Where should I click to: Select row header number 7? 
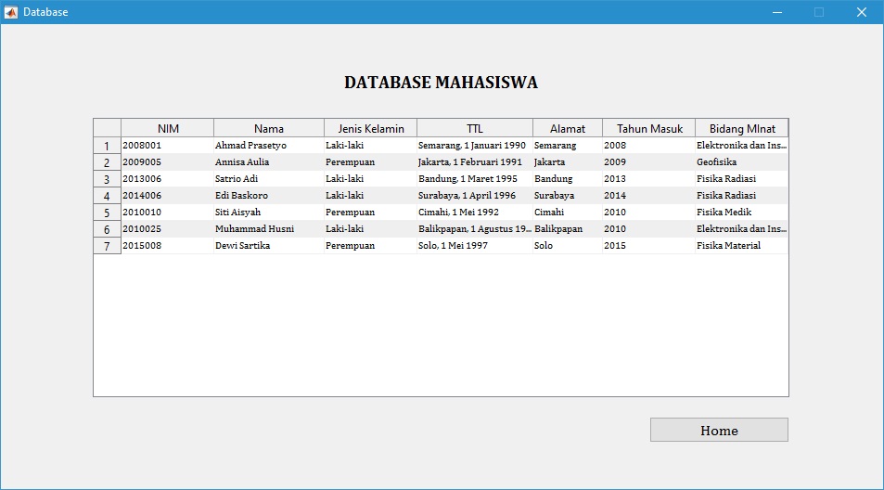(107, 246)
